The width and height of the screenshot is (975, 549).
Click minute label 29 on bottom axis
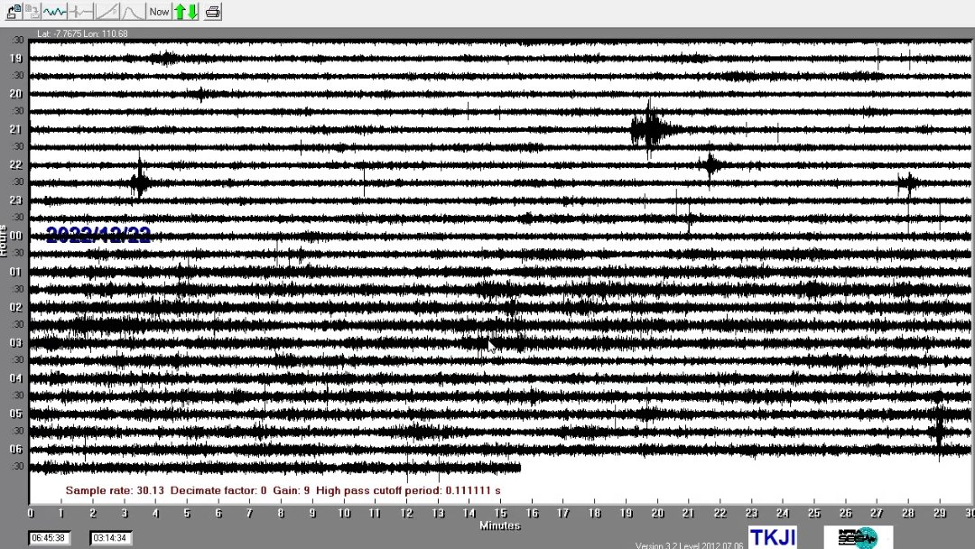(x=940, y=513)
